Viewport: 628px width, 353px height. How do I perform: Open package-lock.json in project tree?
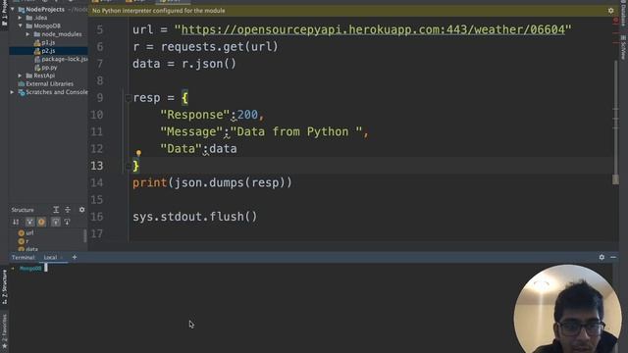[61, 59]
